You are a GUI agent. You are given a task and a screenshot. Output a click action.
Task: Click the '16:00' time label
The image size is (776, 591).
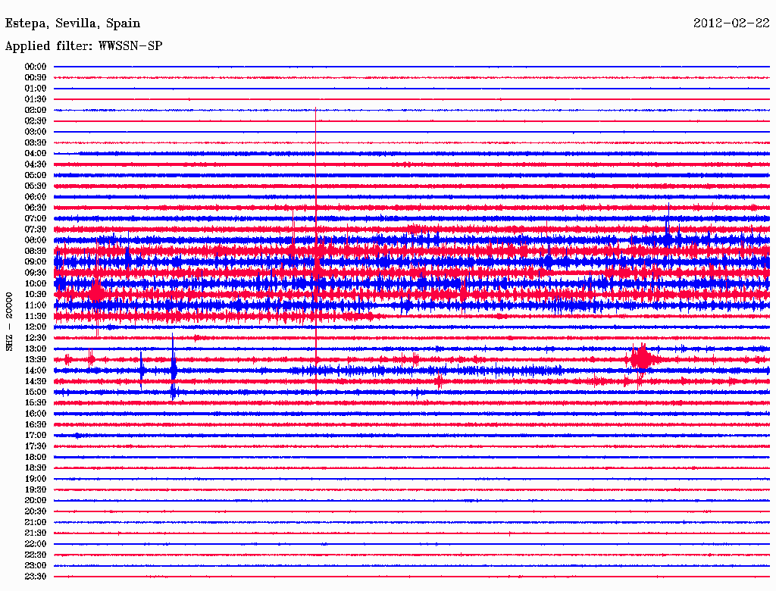tap(35, 414)
